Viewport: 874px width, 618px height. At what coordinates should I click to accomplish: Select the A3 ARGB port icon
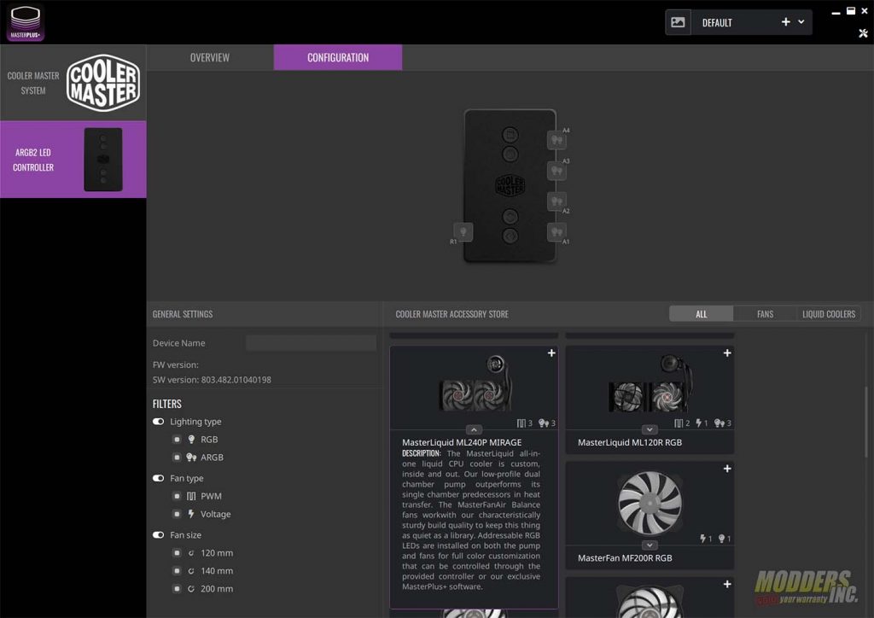[556, 171]
